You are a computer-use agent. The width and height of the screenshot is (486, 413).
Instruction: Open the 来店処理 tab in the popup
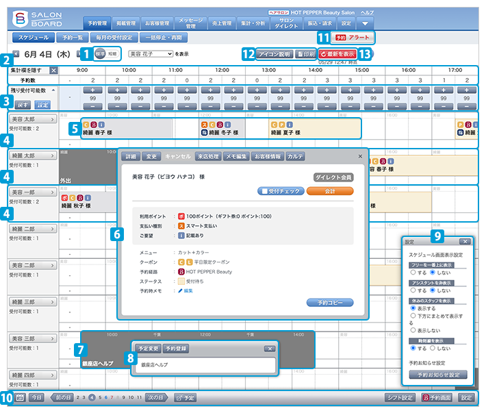click(x=208, y=156)
